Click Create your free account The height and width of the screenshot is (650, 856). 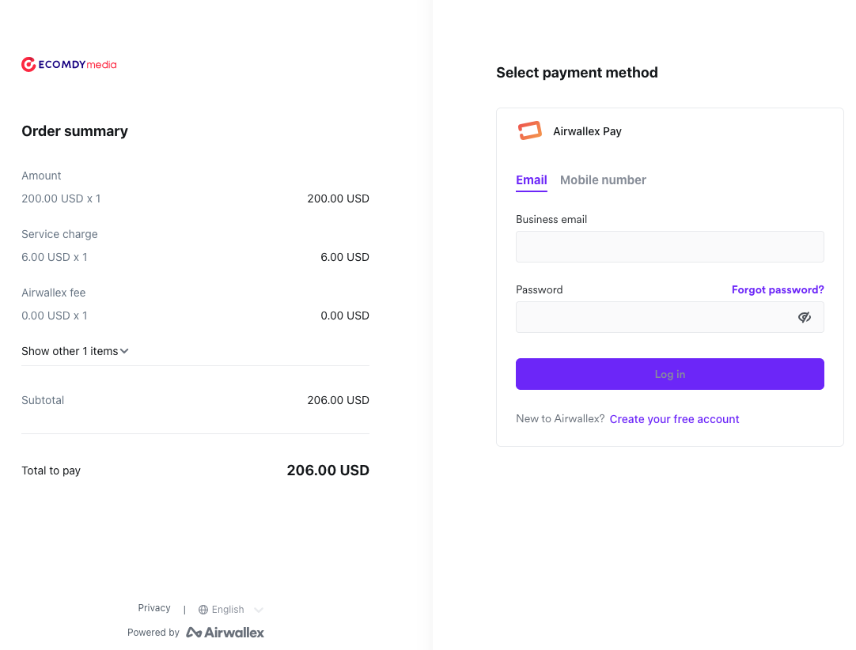pos(674,418)
